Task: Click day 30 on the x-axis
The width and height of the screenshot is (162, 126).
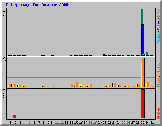Action: click(x=147, y=123)
